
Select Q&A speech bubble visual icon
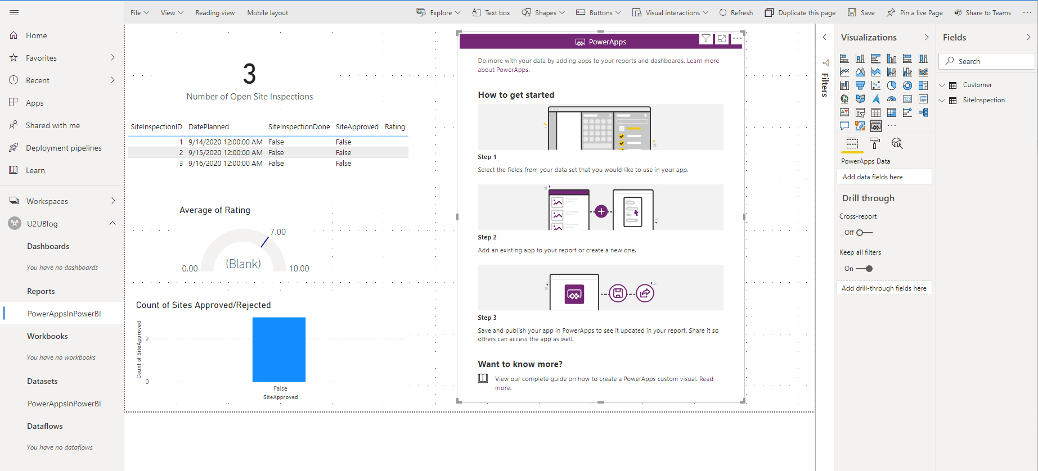point(844,126)
